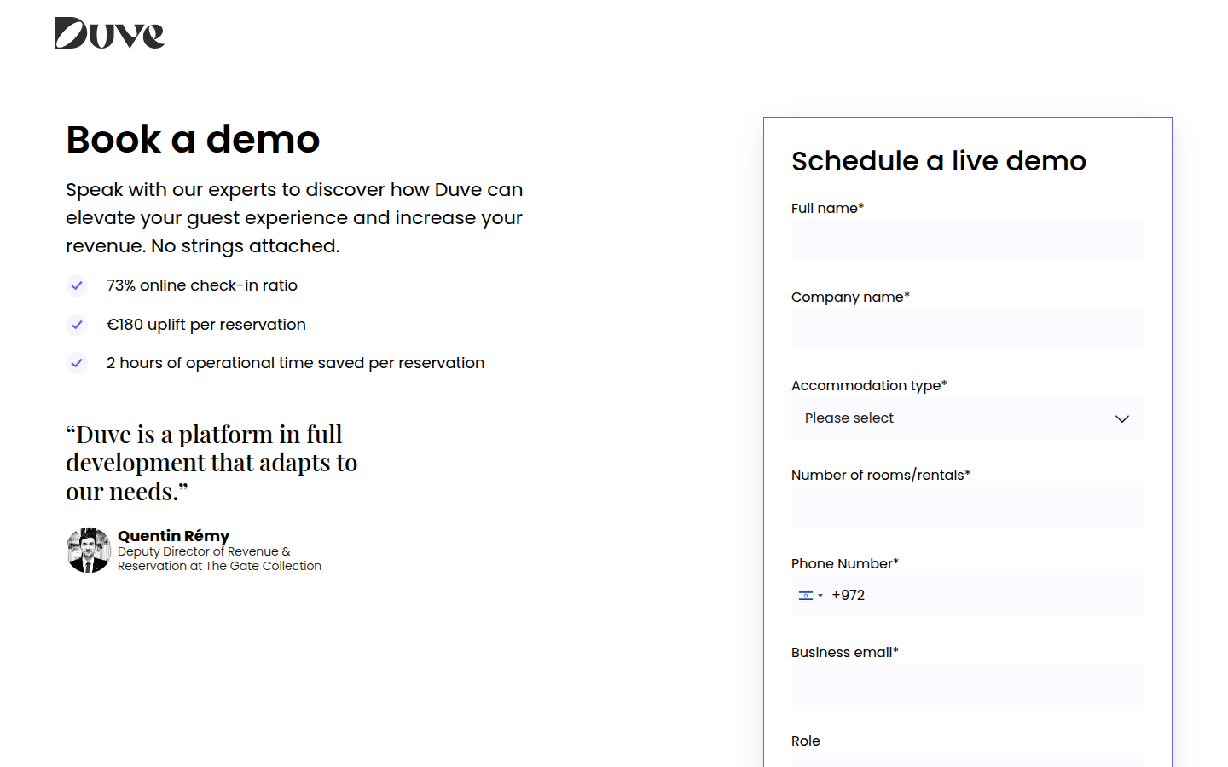Click the Role field at form bottom
The width and height of the screenshot is (1228, 767).
coord(967,759)
